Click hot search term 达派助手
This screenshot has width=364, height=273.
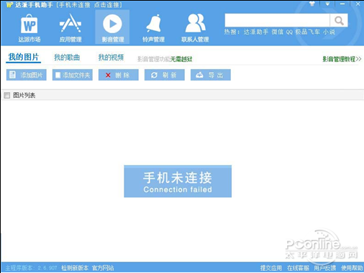point(256,32)
